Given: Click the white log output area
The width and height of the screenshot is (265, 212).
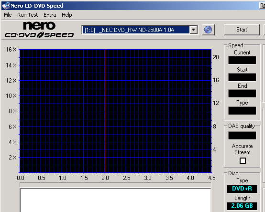Looking at the screenshot, I should [115, 201].
